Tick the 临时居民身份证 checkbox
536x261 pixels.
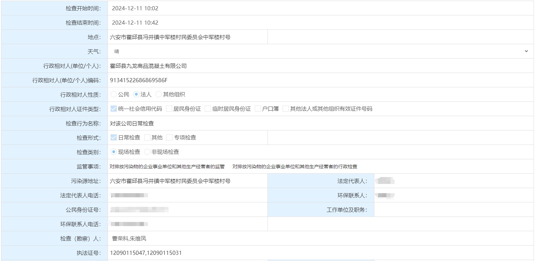(x=208, y=109)
